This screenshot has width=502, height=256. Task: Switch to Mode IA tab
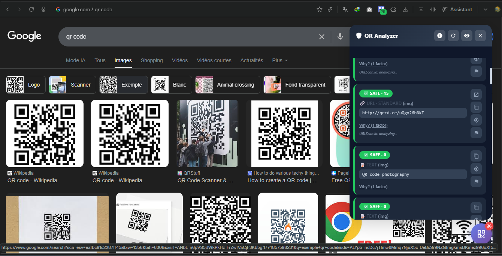tap(76, 60)
